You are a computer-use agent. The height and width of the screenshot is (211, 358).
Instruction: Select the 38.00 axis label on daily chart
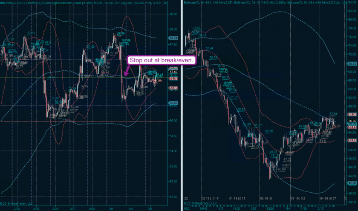coord(352,202)
